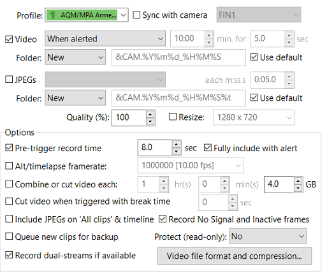327x278 pixels.
Task: Enable the Resize checkbox
Action: click(x=173, y=117)
